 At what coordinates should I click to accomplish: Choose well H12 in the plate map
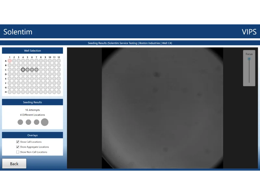pos(59,92)
